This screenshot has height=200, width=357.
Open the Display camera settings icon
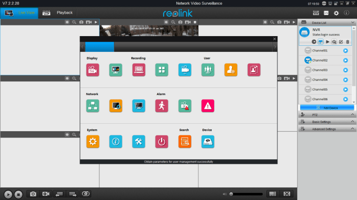93,70
